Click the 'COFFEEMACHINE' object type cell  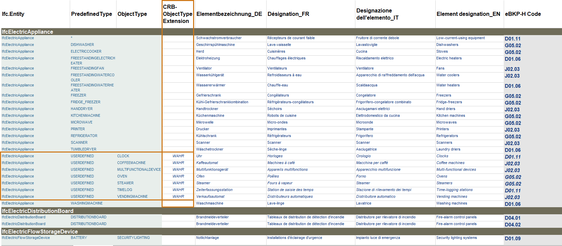131,163
